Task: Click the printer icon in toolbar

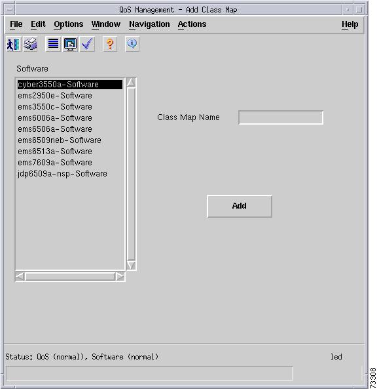Action: click(31, 45)
